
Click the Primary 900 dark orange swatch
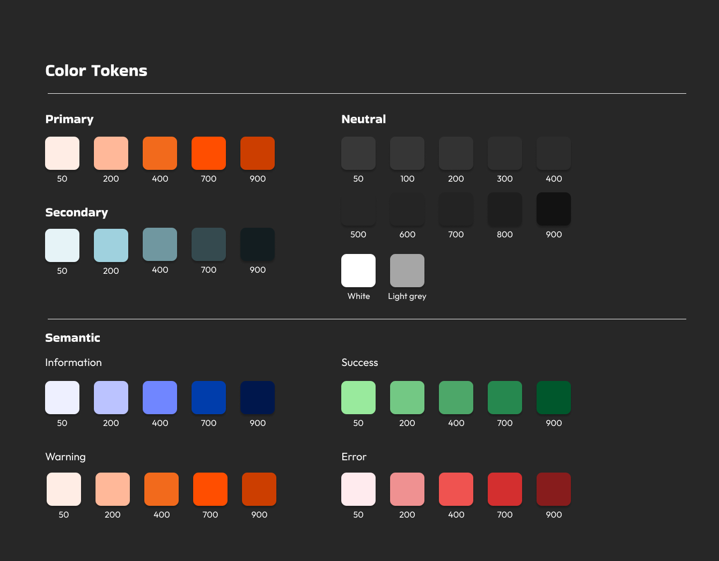coord(258,153)
